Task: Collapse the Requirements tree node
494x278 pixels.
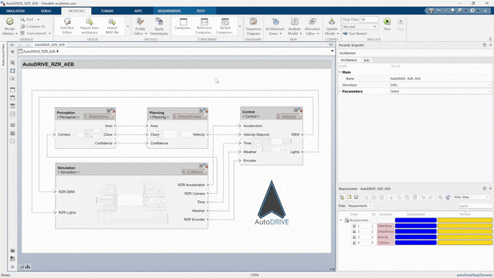Action: click(341, 220)
